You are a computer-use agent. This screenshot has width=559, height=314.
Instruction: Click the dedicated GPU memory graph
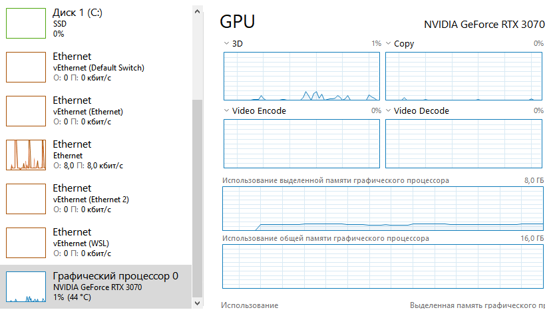(x=383, y=208)
